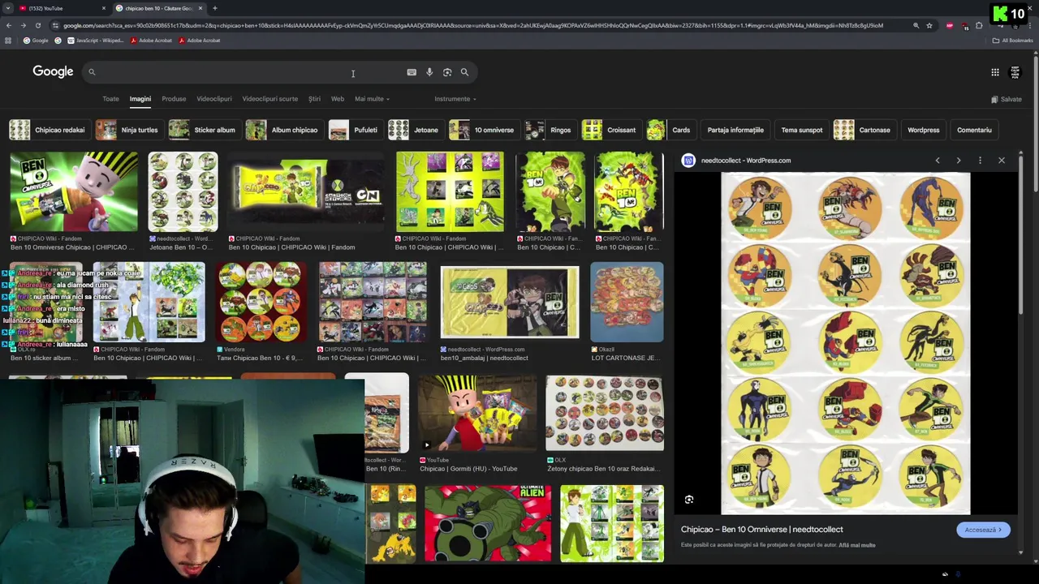Go back in browser history

tap(8, 25)
